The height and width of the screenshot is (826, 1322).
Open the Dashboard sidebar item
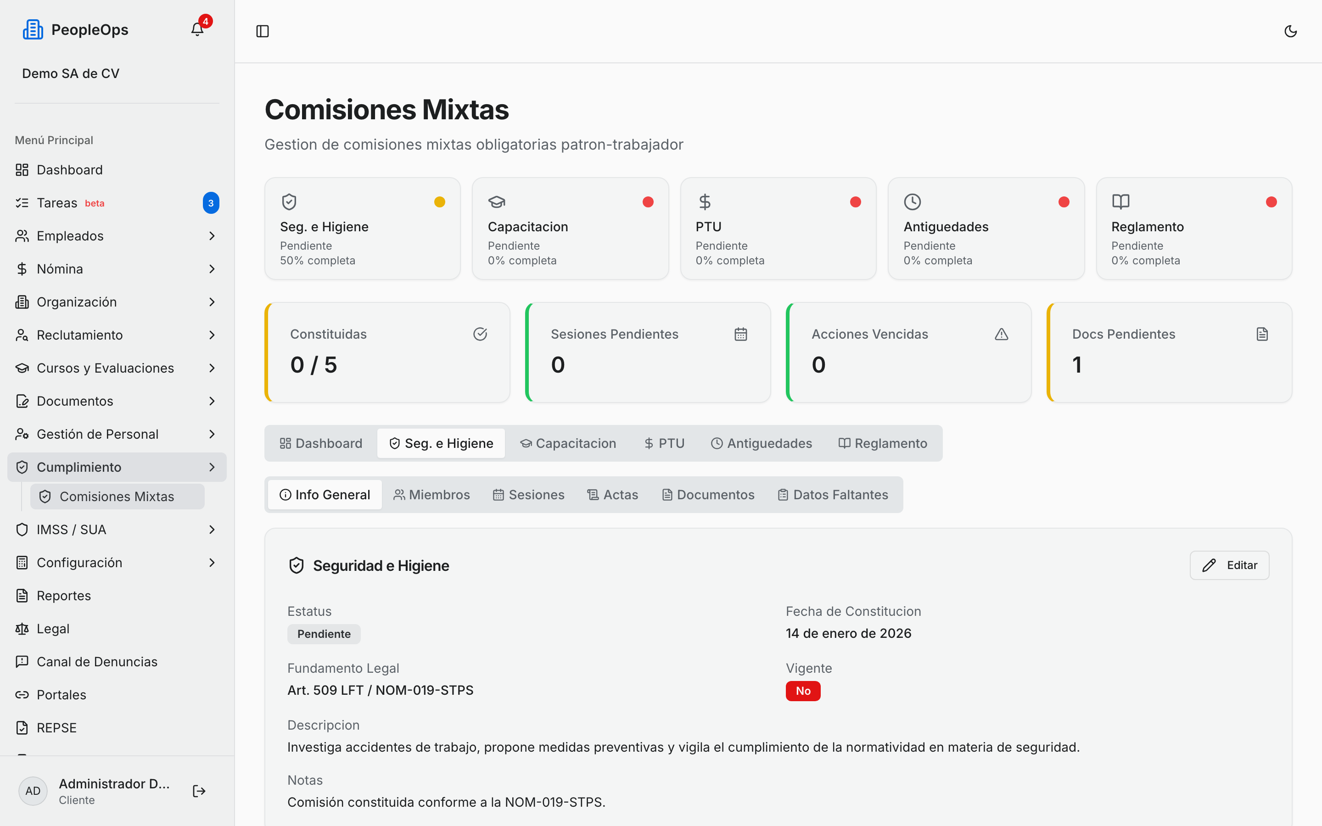[x=117, y=170]
